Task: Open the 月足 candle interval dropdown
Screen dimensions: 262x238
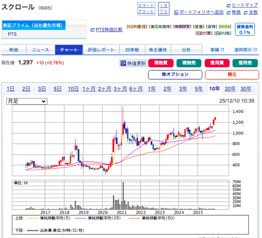Action: [27, 101]
